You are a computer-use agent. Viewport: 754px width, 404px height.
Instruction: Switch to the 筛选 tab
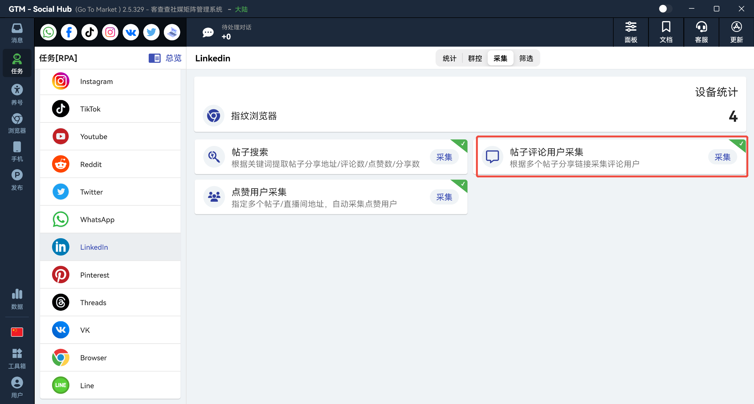point(526,58)
